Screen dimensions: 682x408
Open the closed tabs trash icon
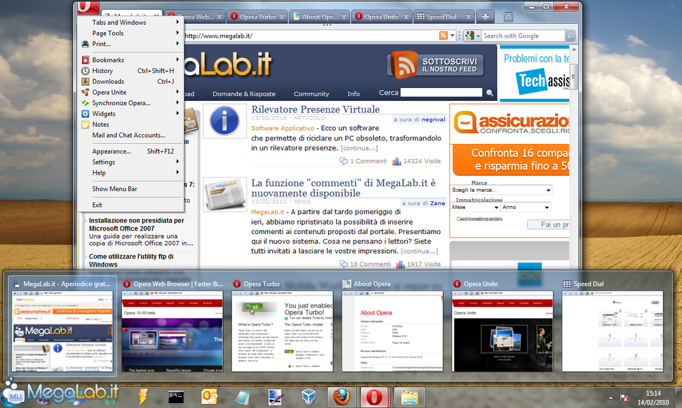[x=508, y=17]
